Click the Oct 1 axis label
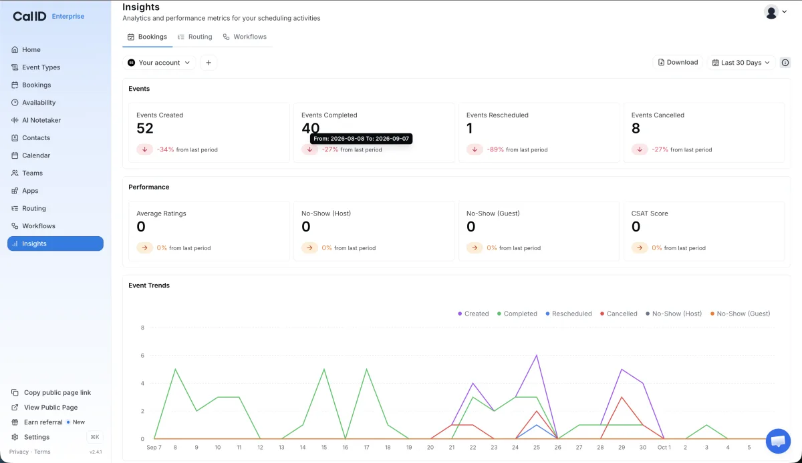This screenshot has width=802, height=463. (x=664, y=448)
